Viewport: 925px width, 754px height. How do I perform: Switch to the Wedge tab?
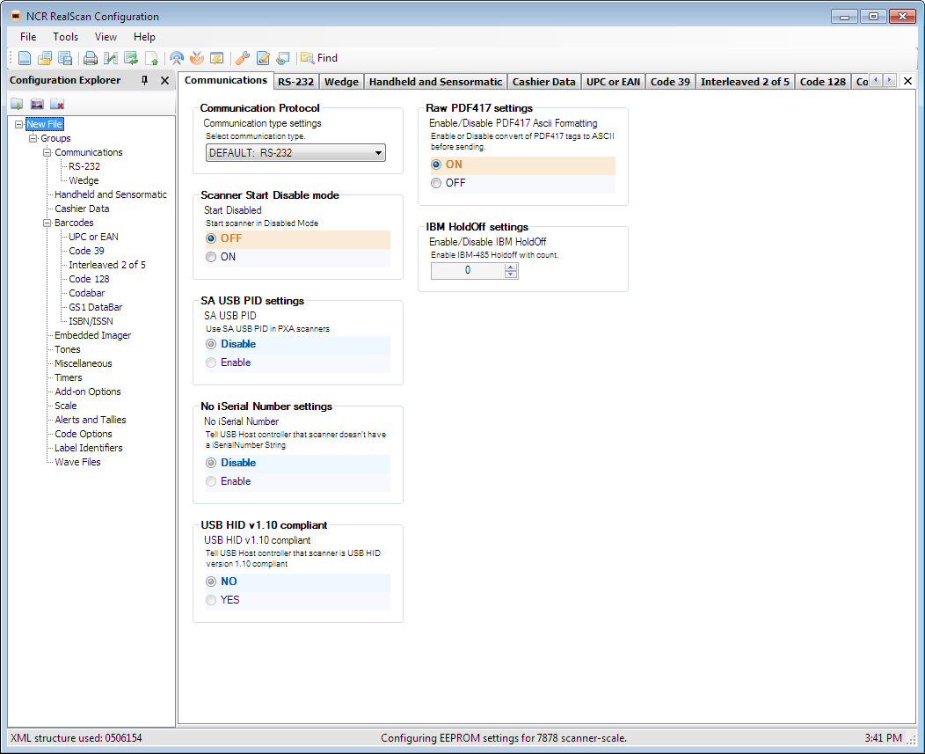coord(341,82)
